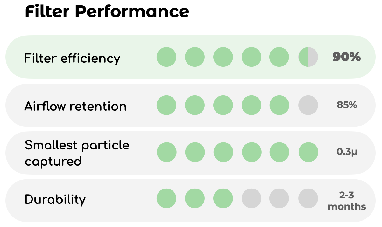Select the Filter efficiency label
382x227 pixels.
pos(72,58)
